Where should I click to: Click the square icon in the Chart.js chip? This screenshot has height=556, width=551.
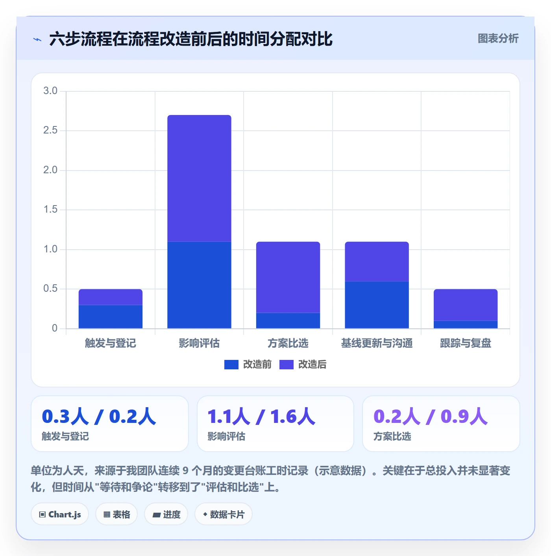pos(43,515)
